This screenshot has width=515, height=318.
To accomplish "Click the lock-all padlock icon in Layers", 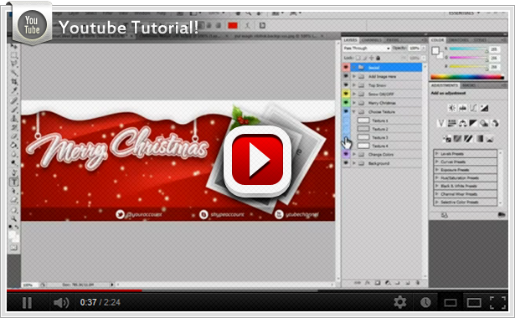I will coord(378,58).
